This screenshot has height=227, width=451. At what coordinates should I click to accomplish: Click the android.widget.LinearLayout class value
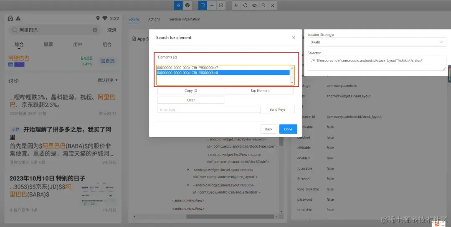[349, 96]
